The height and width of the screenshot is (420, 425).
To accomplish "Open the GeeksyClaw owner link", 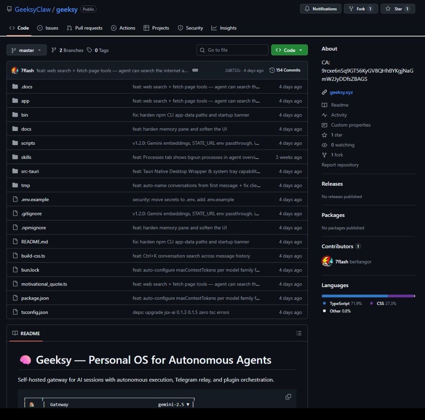I will point(32,9).
